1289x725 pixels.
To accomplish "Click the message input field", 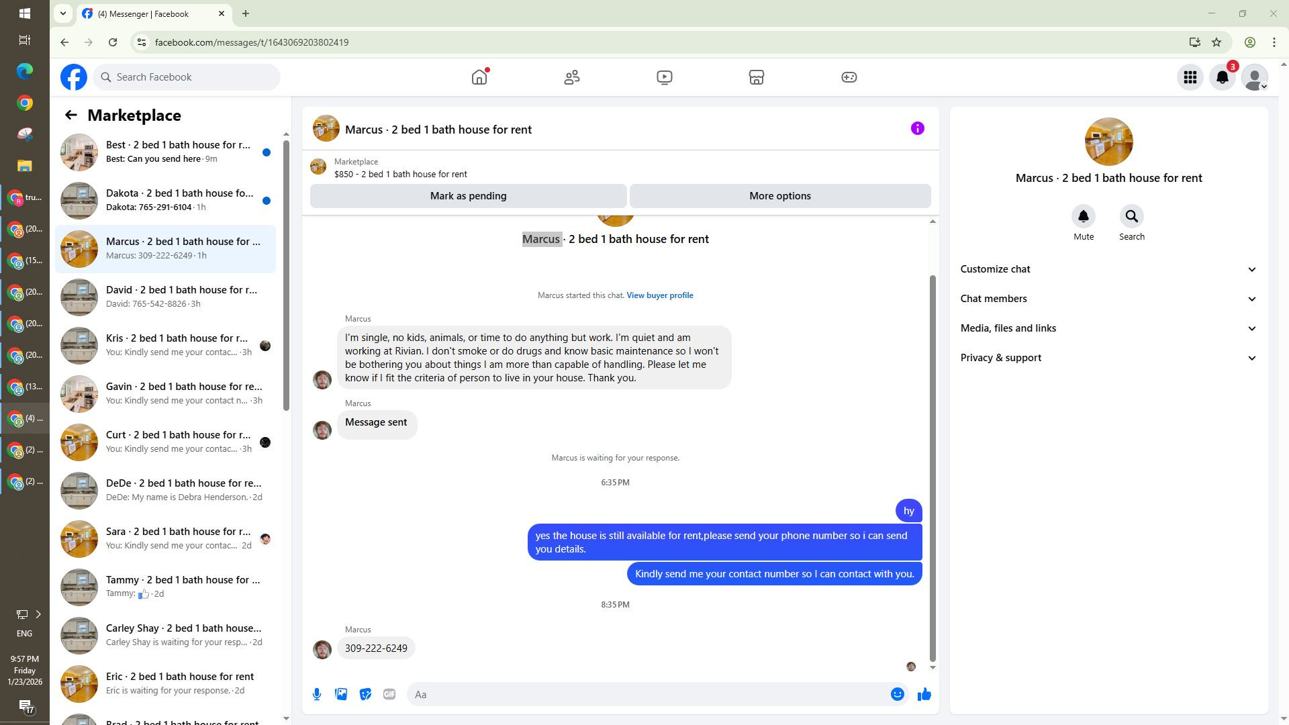I will 648,695.
